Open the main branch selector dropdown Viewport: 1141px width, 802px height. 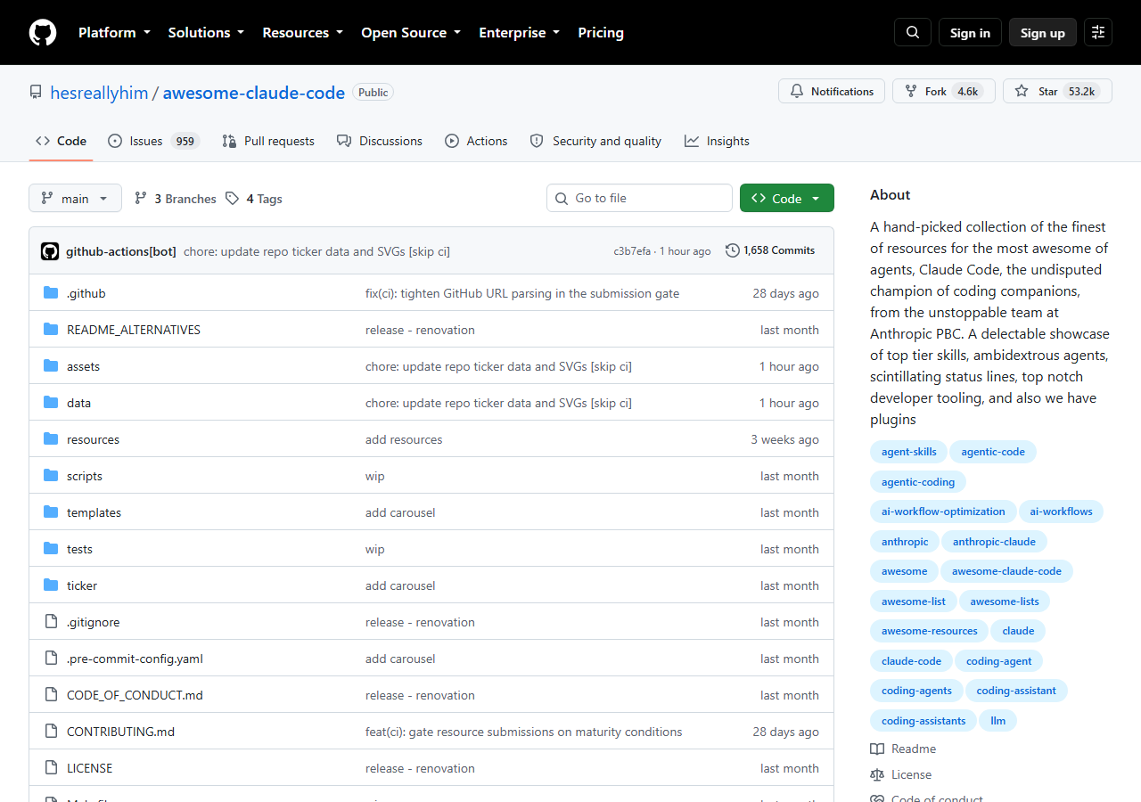pos(75,199)
